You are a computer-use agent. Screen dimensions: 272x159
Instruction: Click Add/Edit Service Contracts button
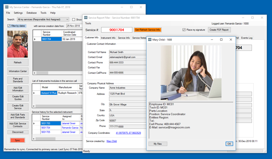click(x=18, y=125)
